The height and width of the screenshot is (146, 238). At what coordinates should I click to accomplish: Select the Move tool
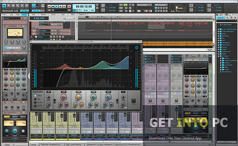[13, 6]
